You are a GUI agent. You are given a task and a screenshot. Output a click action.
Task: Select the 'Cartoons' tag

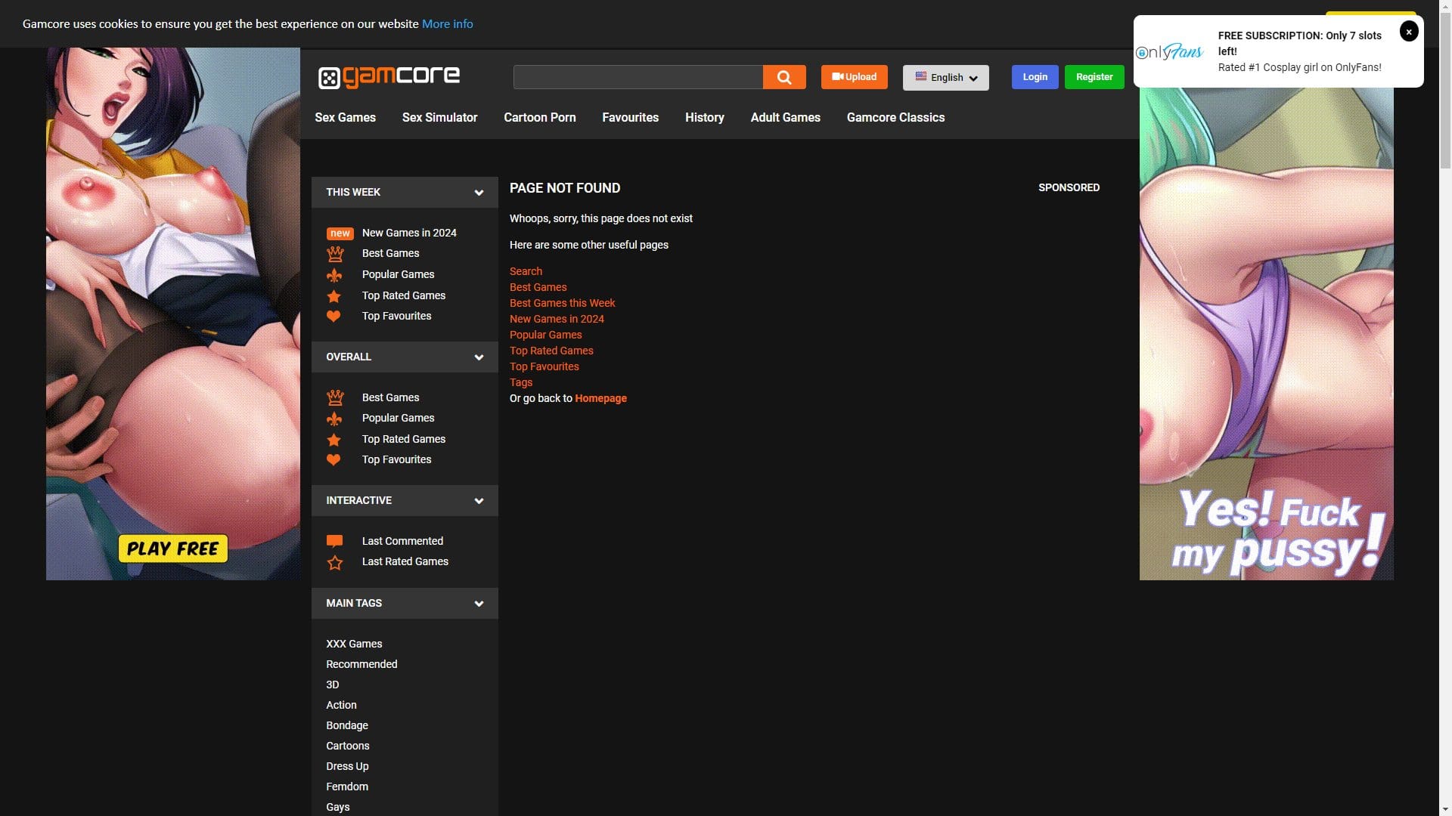(x=348, y=746)
